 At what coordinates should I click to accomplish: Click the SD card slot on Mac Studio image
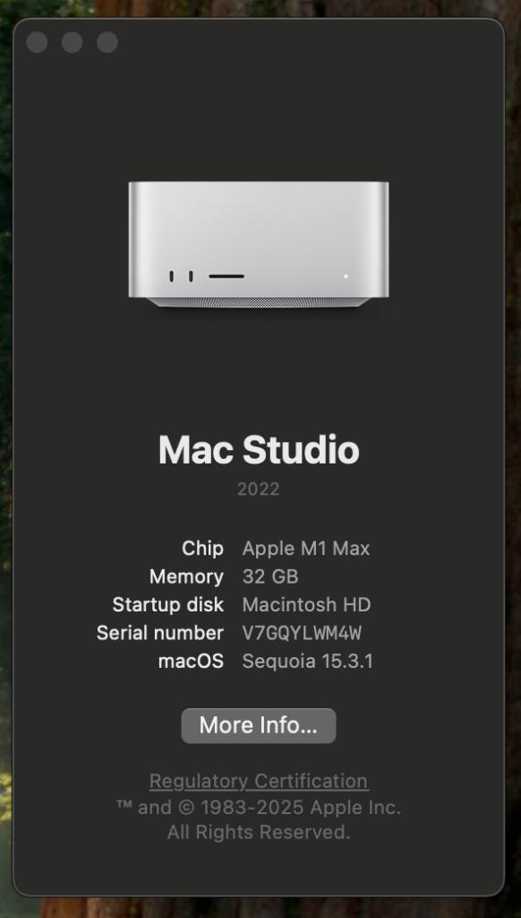coord(226,276)
